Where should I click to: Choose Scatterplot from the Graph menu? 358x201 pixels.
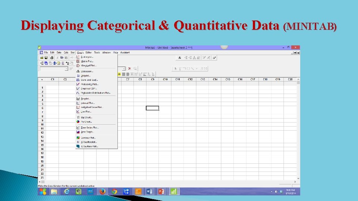pos(96,57)
